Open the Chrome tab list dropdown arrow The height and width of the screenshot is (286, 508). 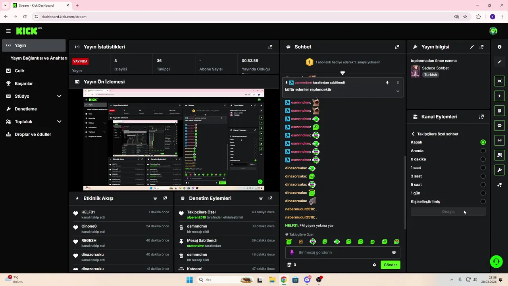pos(5,6)
